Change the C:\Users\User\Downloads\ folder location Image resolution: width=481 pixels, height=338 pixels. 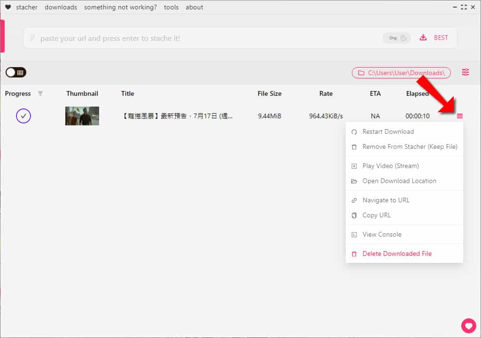401,73
